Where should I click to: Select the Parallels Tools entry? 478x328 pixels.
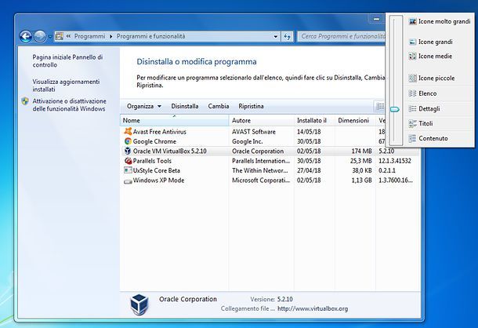pyautogui.click(x=152, y=161)
